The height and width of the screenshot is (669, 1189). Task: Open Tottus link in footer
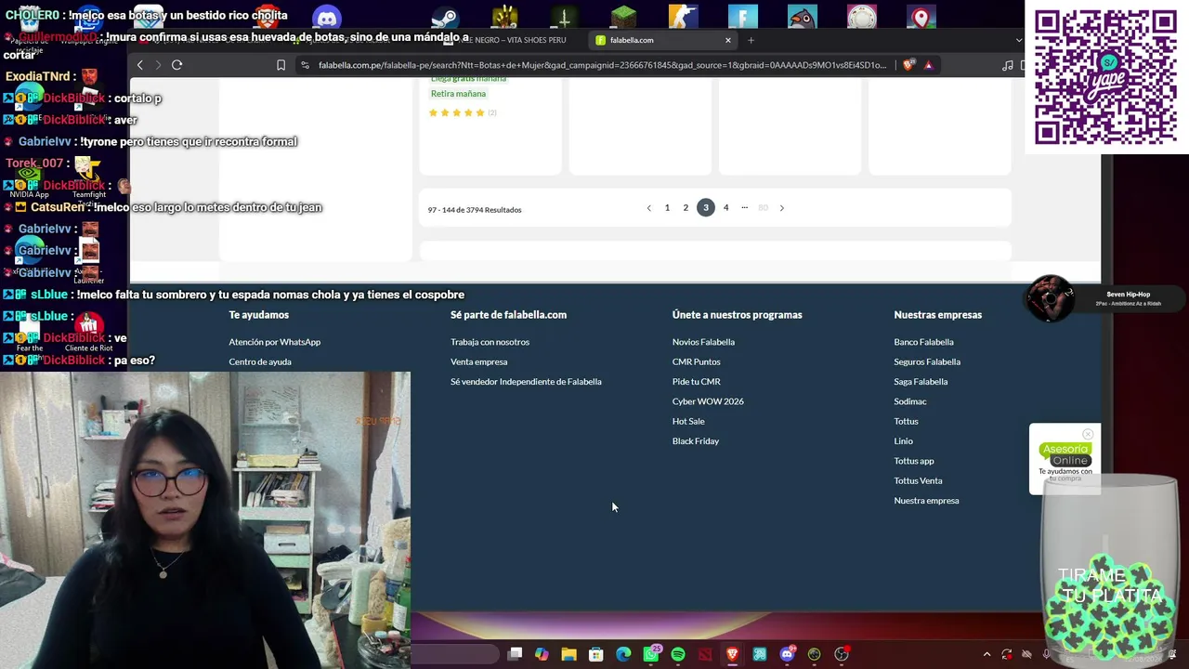pyautogui.click(x=906, y=421)
